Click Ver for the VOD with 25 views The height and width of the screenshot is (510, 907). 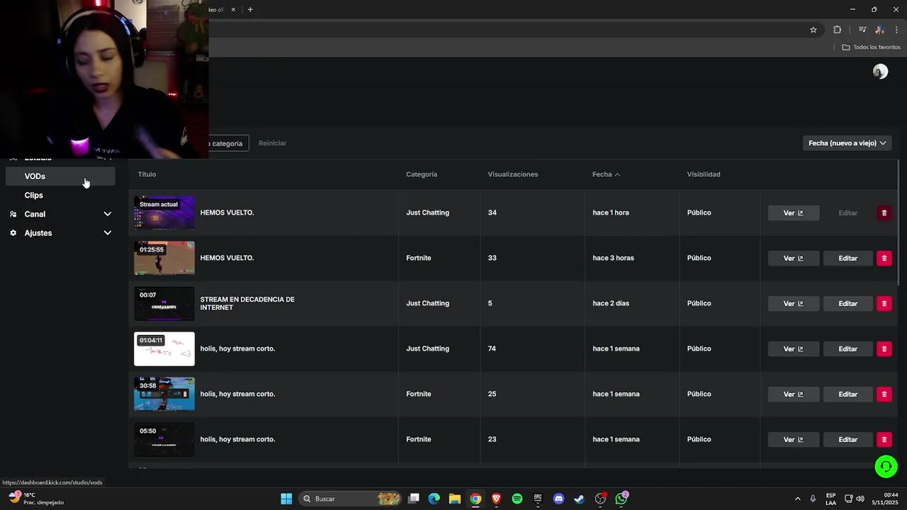point(794,395)
